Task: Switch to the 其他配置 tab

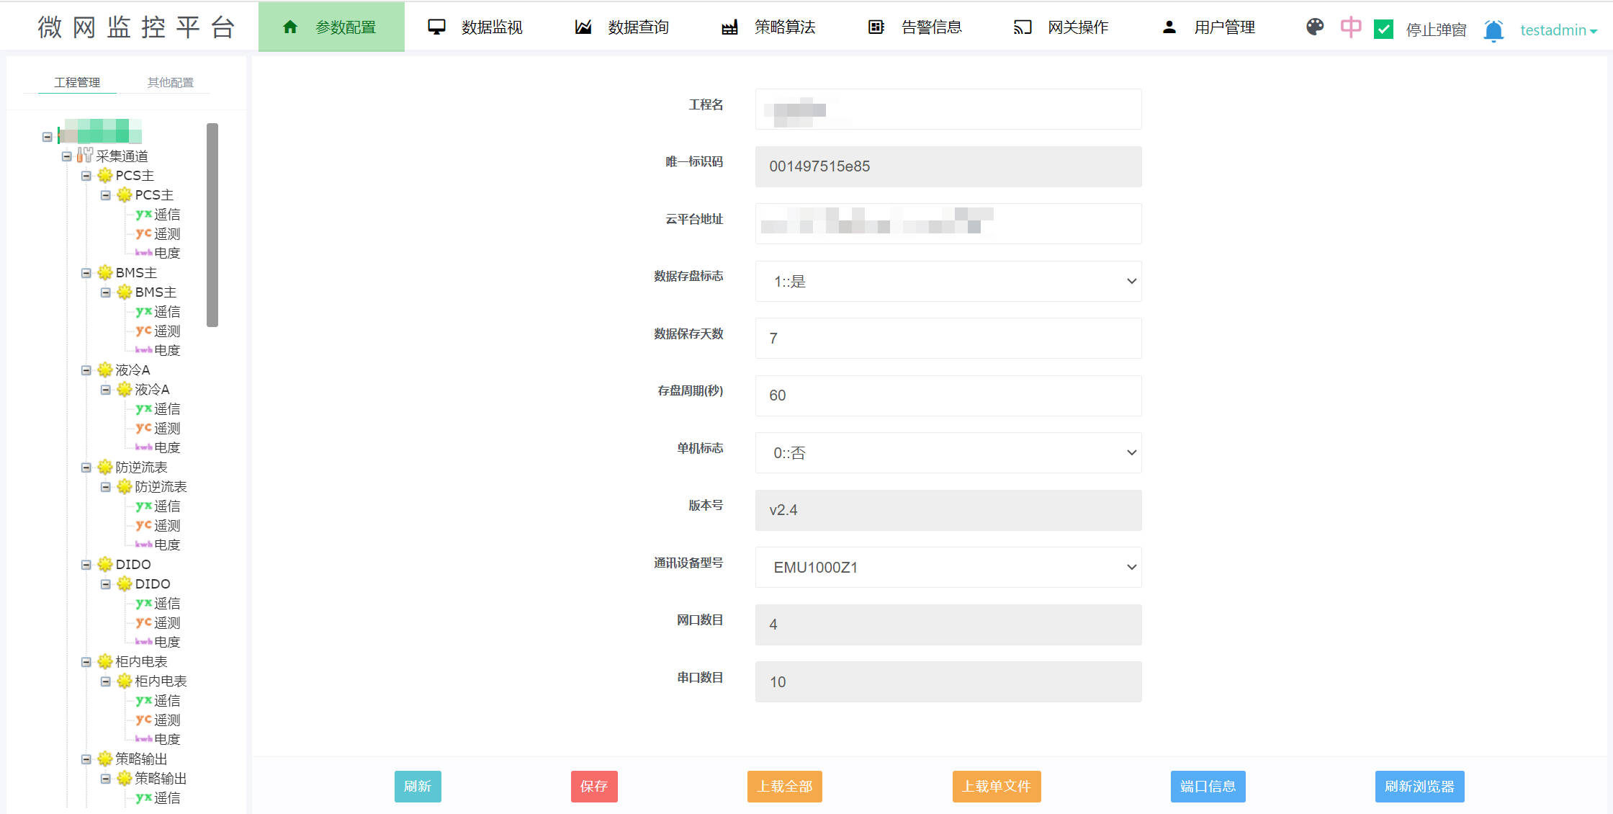Action: tap(170, 83)
